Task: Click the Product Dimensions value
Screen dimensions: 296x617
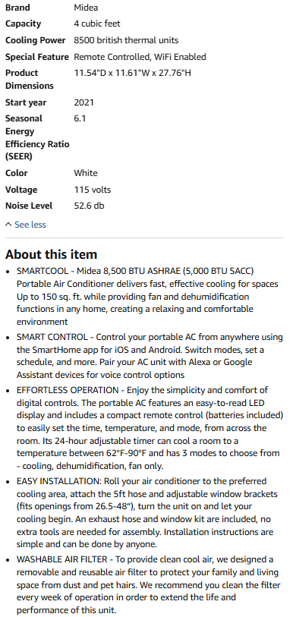Action: (x=133, y=73)
